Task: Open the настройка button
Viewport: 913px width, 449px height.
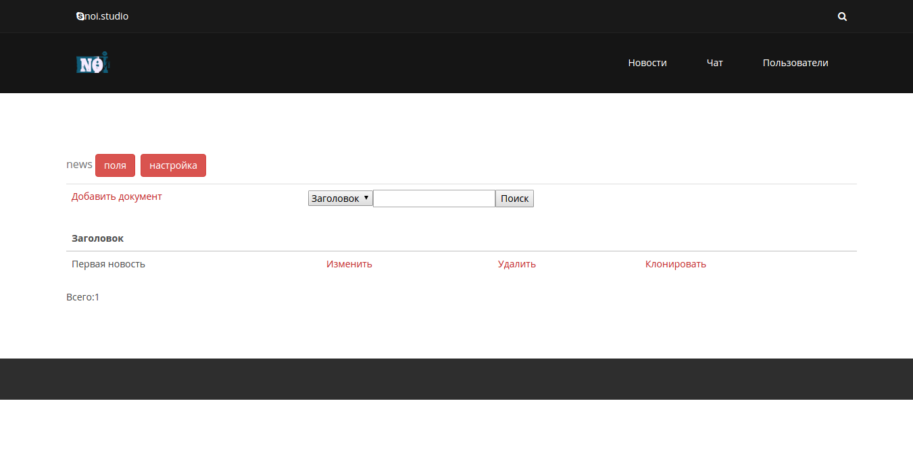Action: coord(173,165)
